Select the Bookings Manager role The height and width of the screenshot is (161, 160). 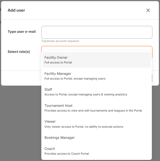pyautogui.click(x=97, y=137)
